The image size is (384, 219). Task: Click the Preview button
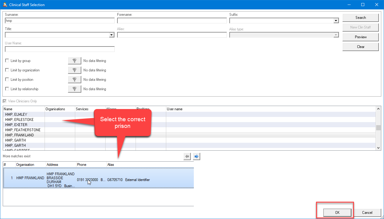click(361, 37)
